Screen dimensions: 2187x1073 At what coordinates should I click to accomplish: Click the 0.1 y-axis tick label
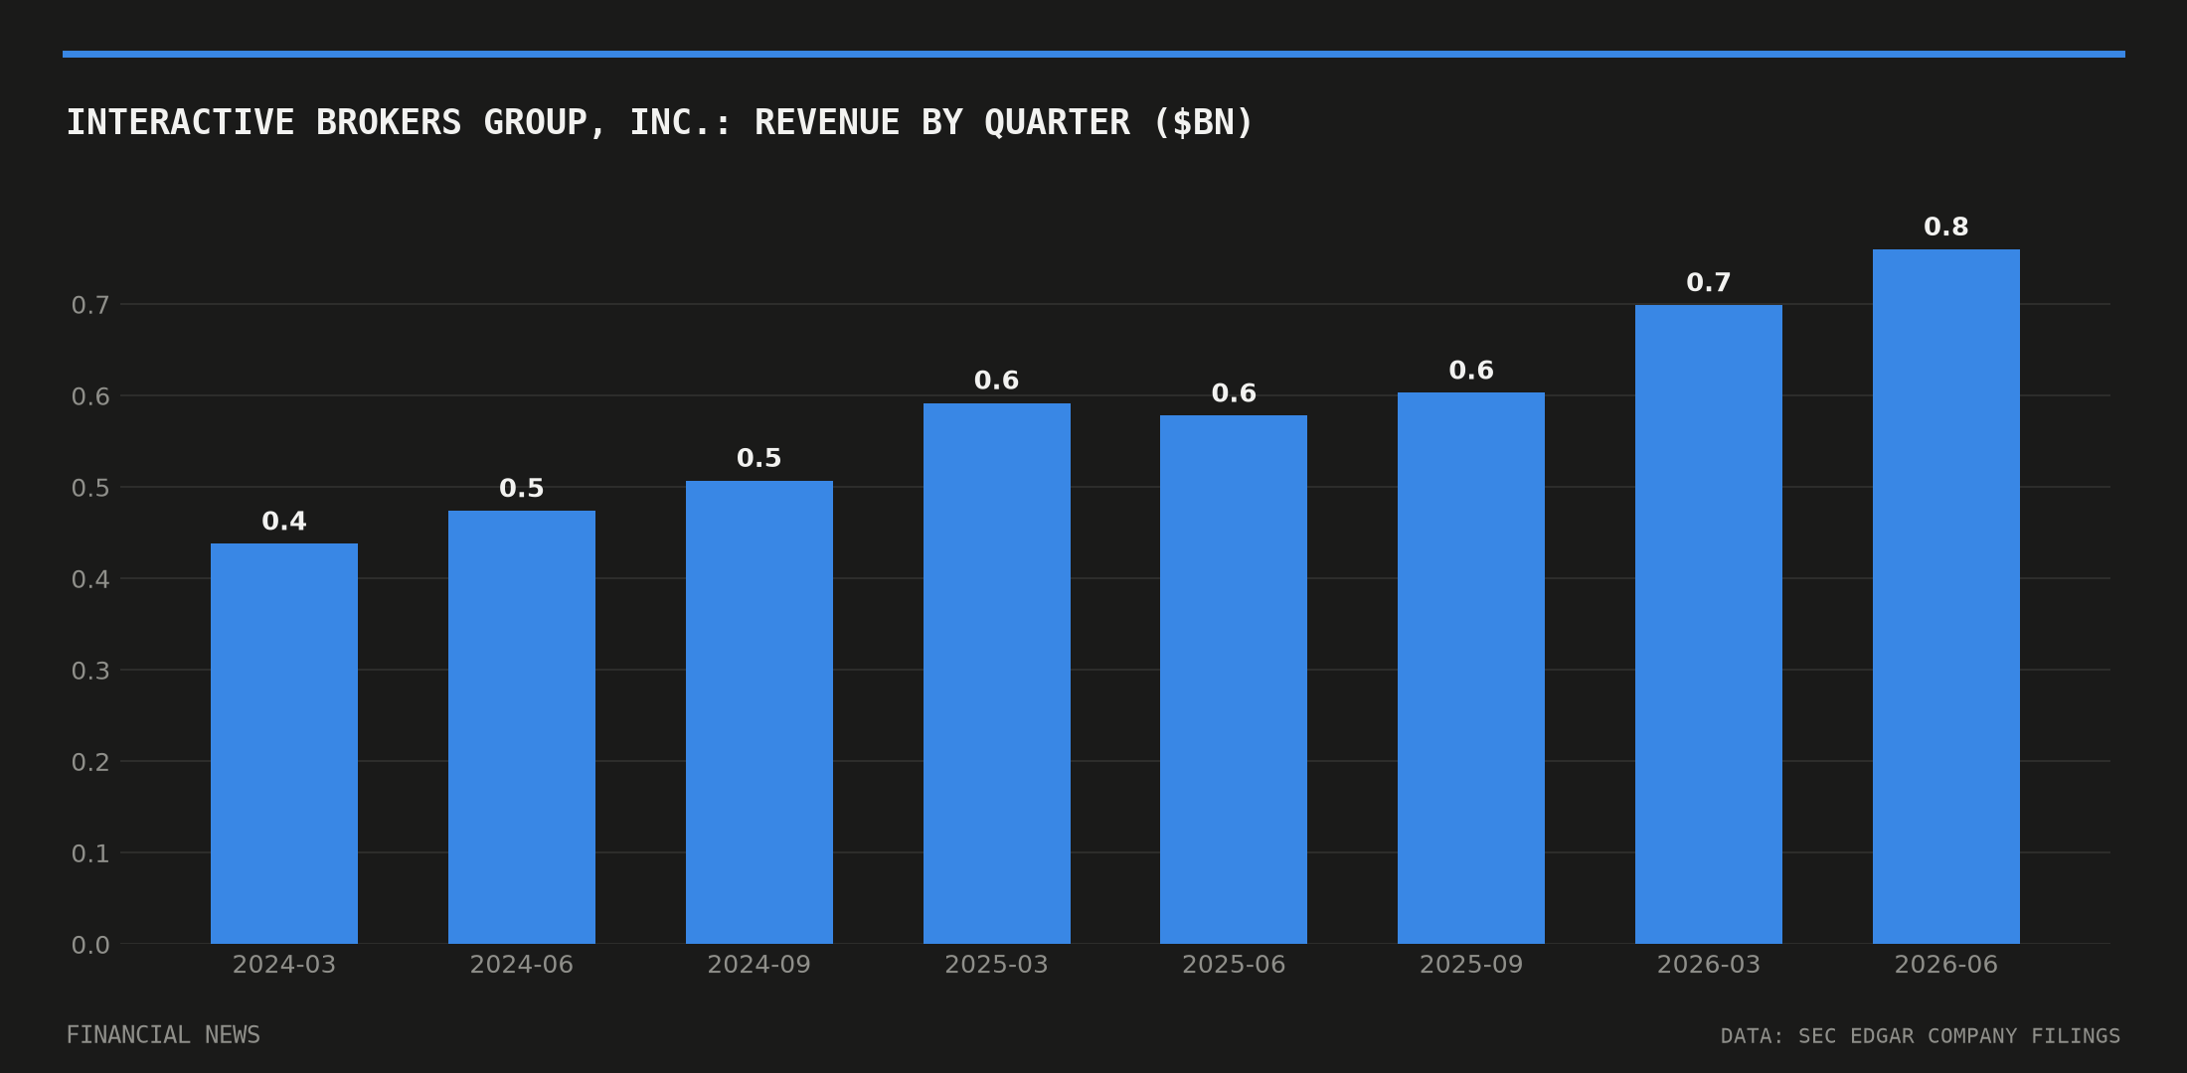[90, 853]
